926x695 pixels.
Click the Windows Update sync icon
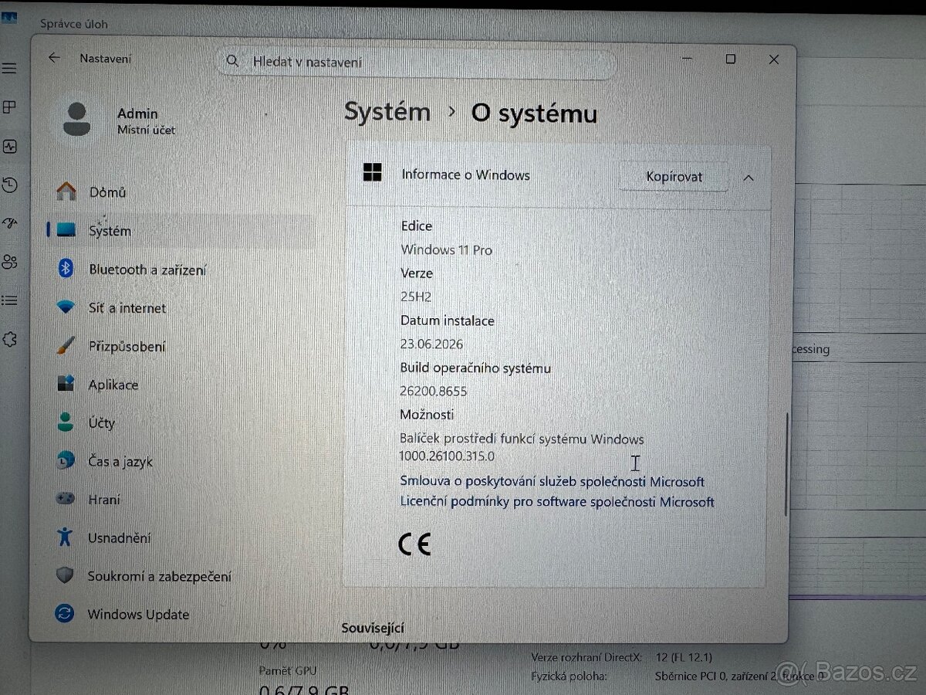tap(64, 614)
